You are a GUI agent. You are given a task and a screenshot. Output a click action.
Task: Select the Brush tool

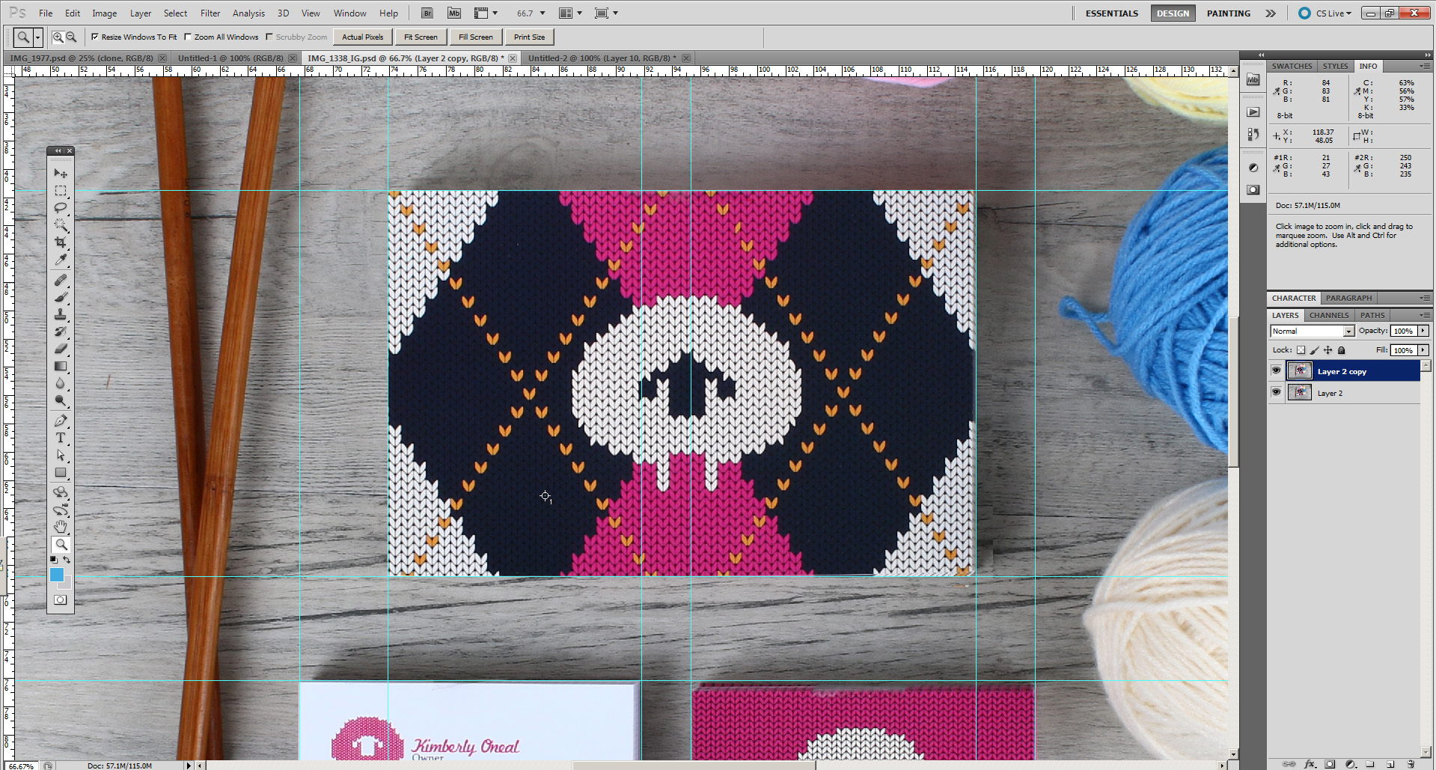point(61,298)
